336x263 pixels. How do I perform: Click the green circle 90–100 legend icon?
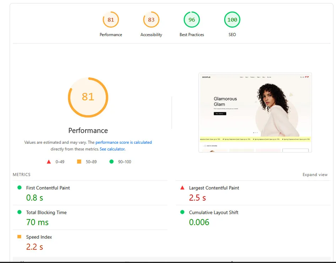point(111,162)
